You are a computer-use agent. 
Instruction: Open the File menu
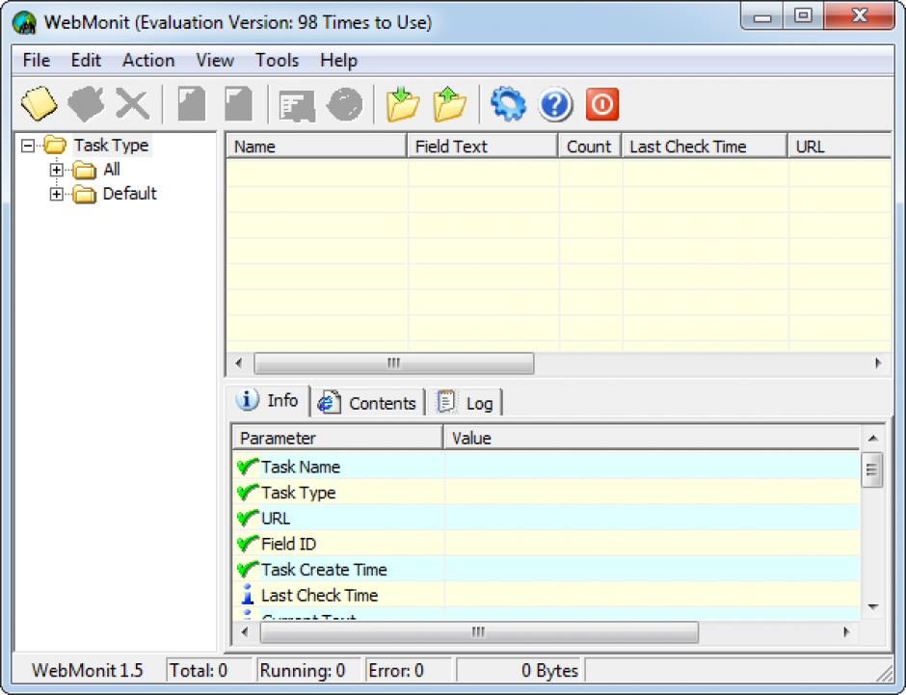click(x=37, y=60)
